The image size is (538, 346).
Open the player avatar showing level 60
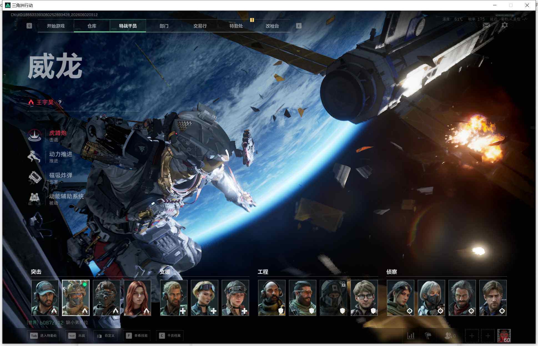tap(504, 336)
